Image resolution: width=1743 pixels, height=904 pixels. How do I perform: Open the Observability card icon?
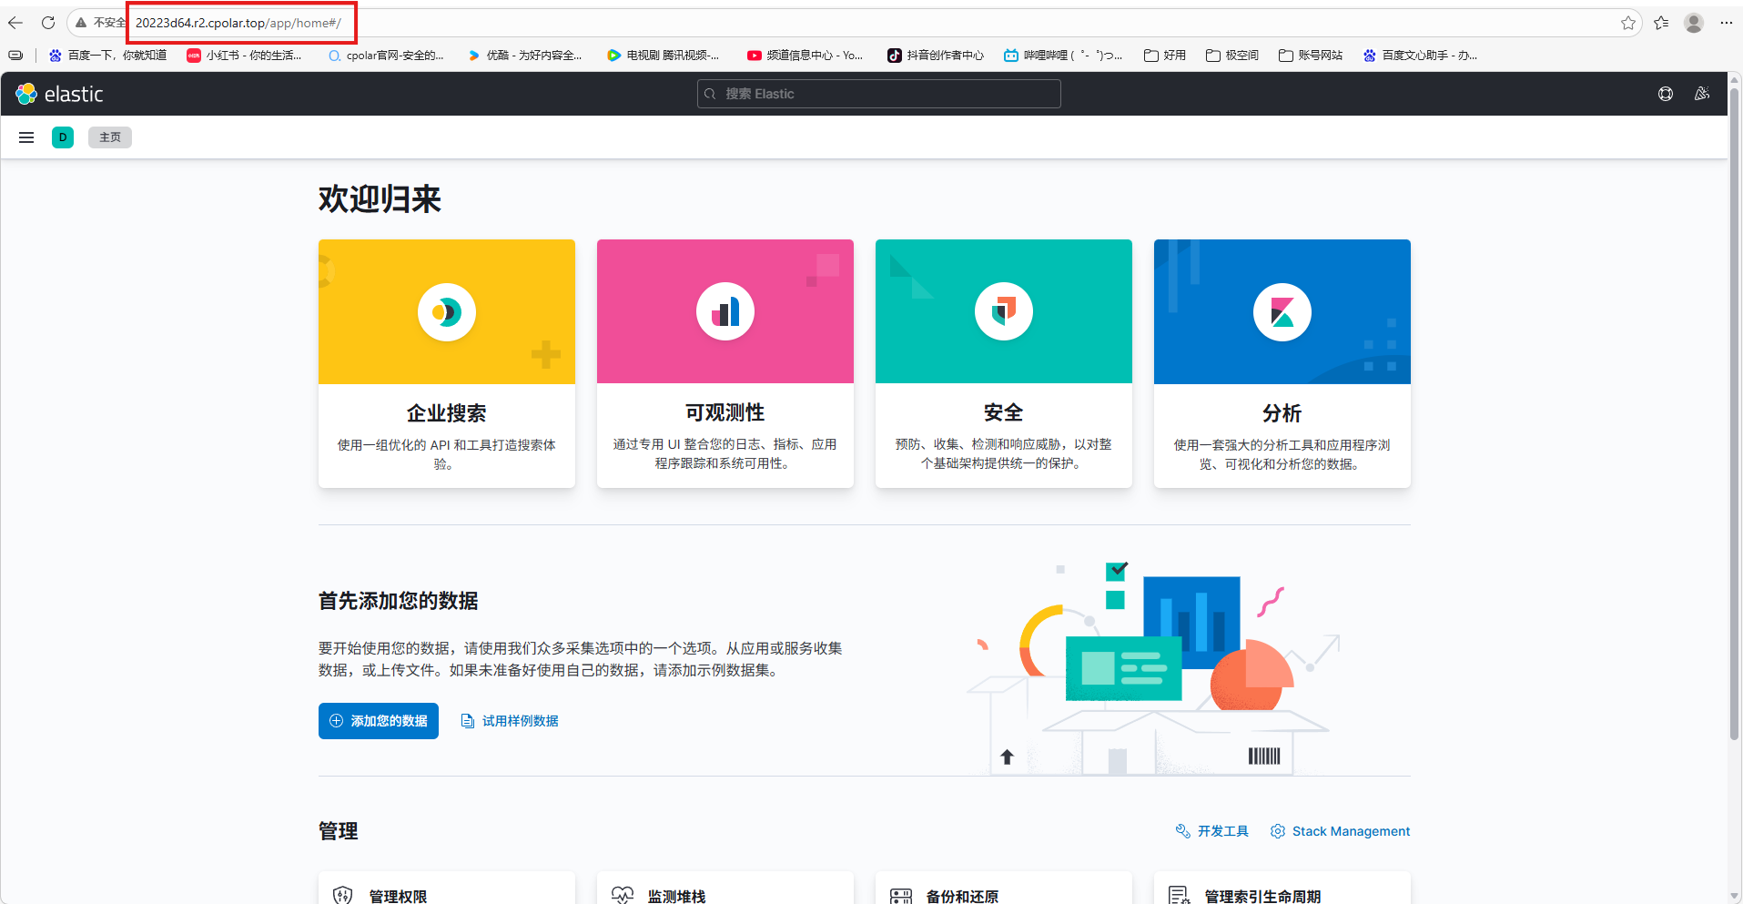coord(725,312)
